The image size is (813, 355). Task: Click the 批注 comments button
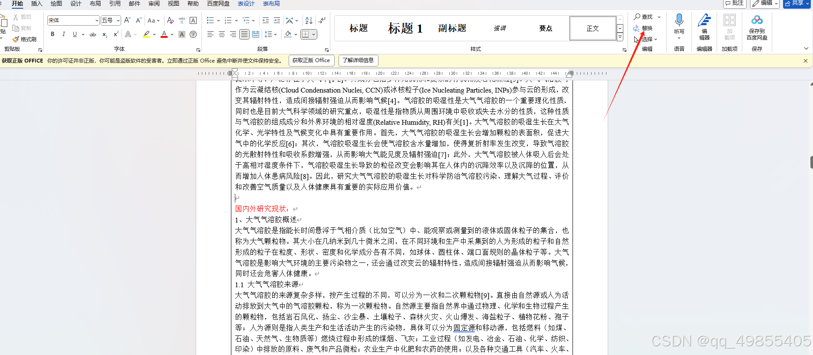734,3
